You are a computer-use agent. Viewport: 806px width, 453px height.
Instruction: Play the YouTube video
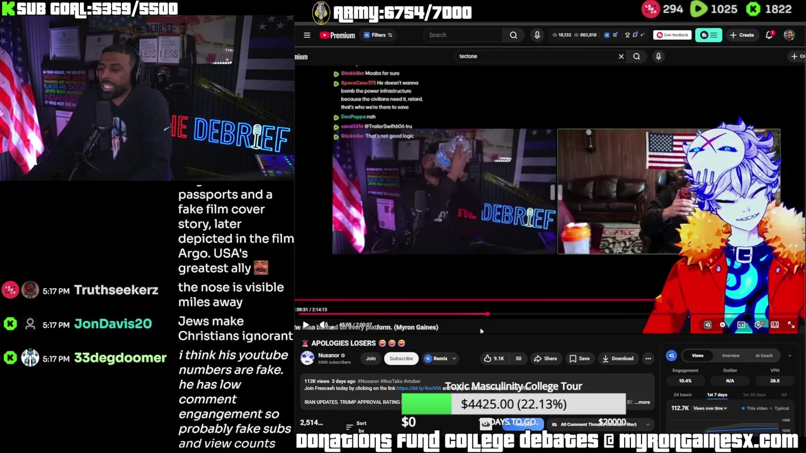click(x=305, y=325)
